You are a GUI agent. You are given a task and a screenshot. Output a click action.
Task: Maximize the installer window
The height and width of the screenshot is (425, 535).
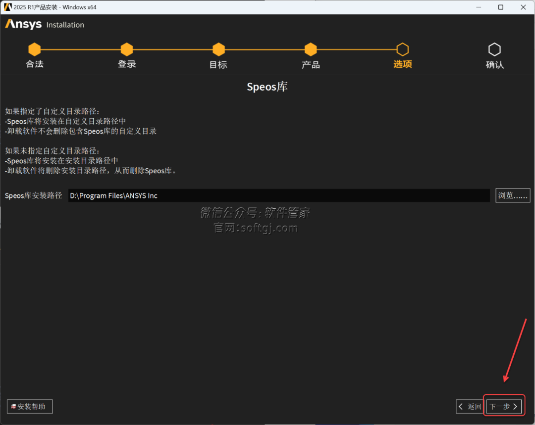pos(500,7)
